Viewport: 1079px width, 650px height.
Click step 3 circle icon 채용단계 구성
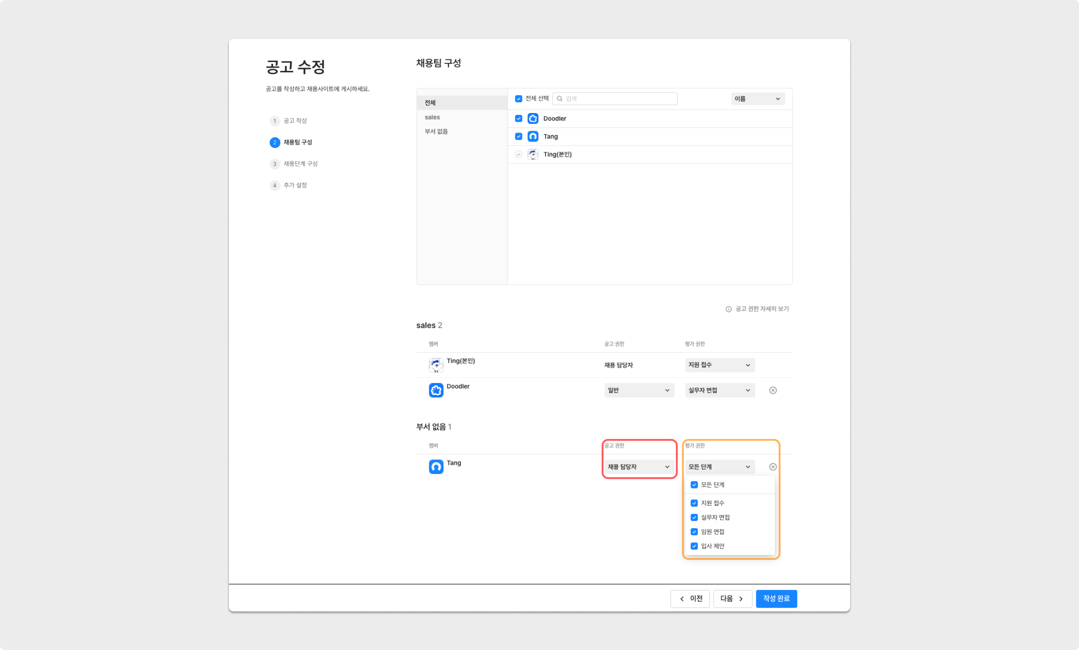tap(275, 164)
